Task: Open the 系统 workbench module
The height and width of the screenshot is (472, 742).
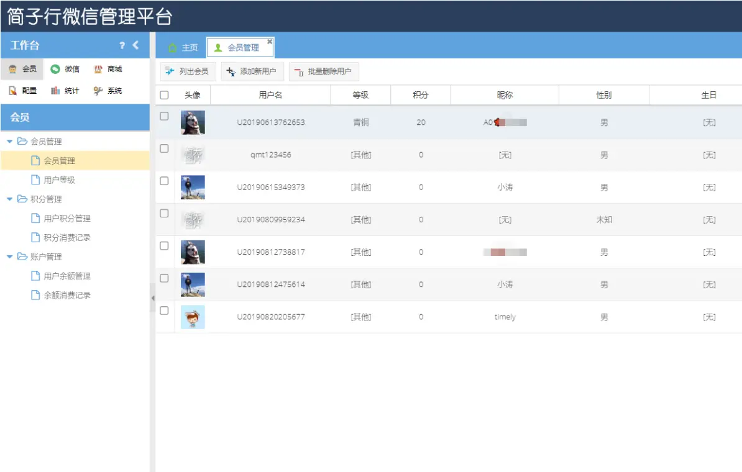Action: (x=108, y=90)
